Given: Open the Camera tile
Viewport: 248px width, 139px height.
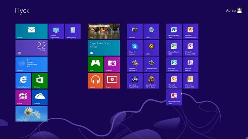Looking at the screenshot, I should pos(112,64).
